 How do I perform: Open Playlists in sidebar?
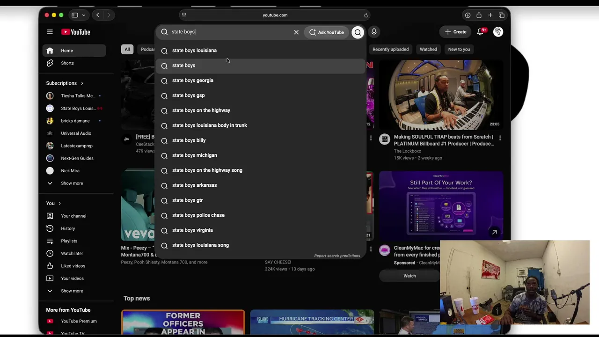[74, 241]
